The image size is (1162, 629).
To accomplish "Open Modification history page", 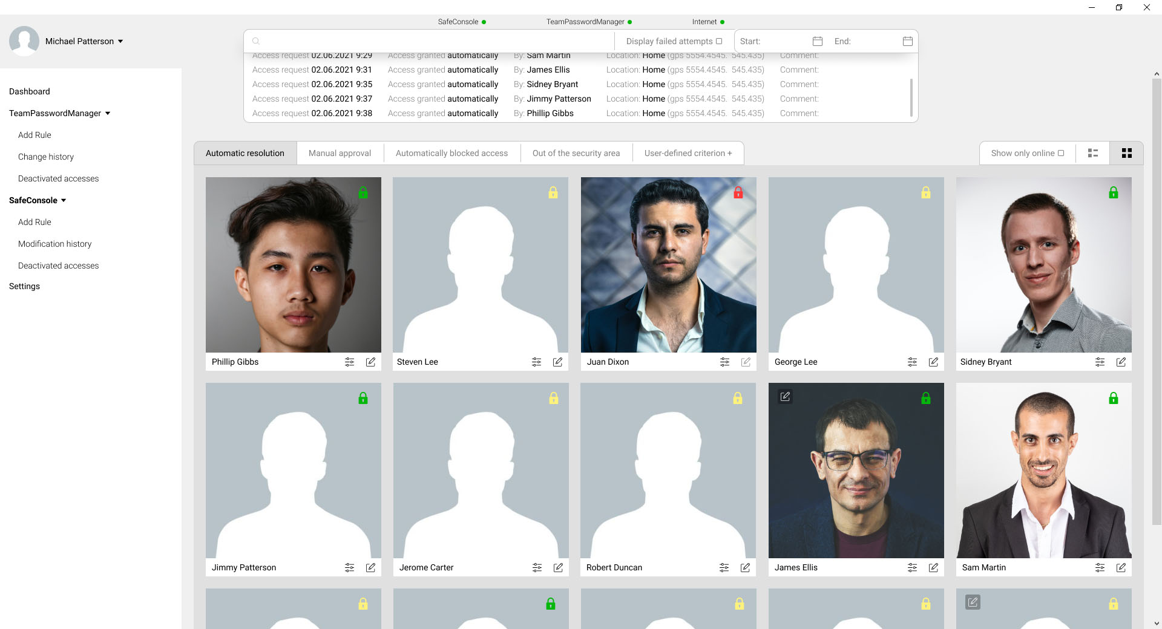I will tap(55, 244).
